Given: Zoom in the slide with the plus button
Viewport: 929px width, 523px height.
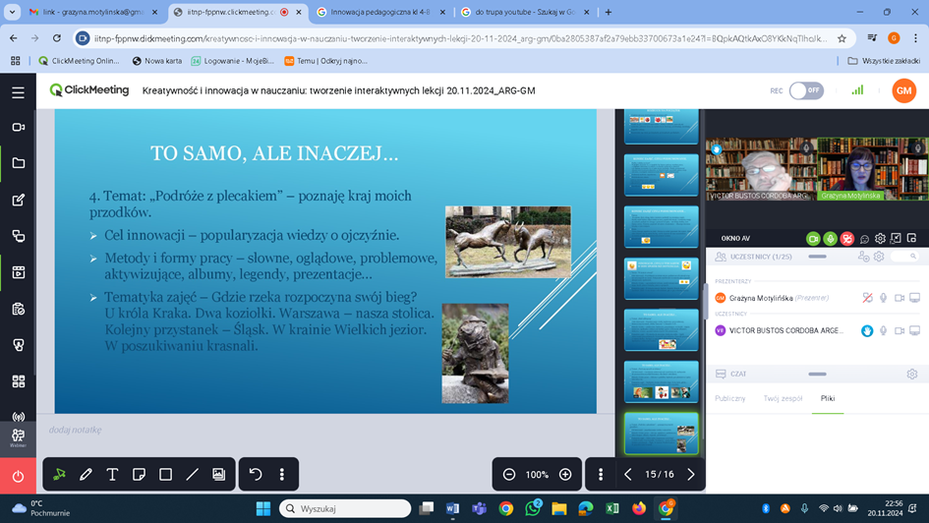Looking at the screenshot, I should 565,475.
